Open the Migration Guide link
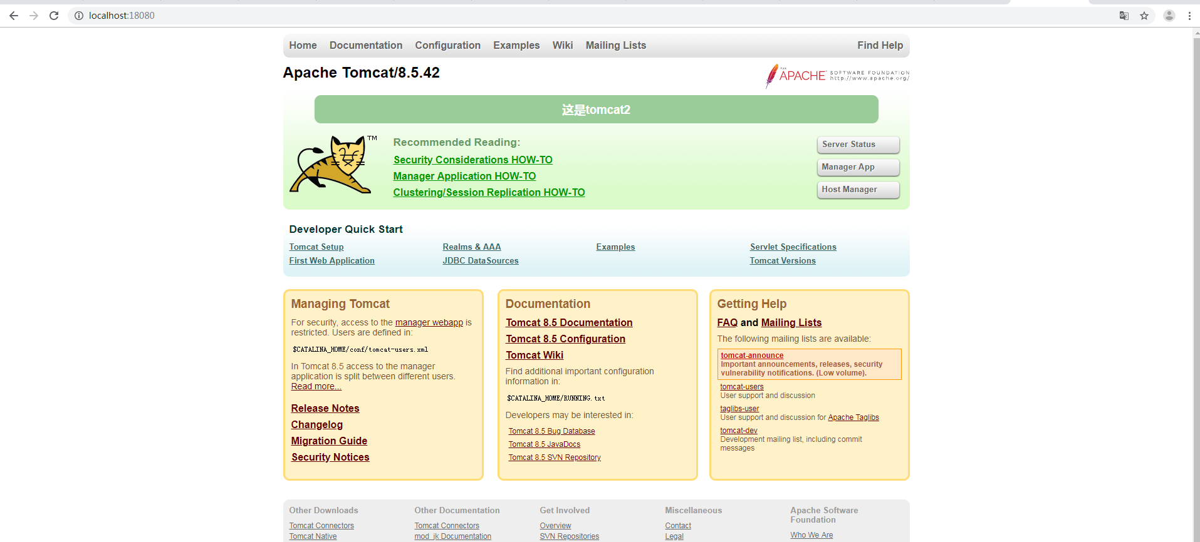The image size is (1200, 542). click(x=329, y=441)
